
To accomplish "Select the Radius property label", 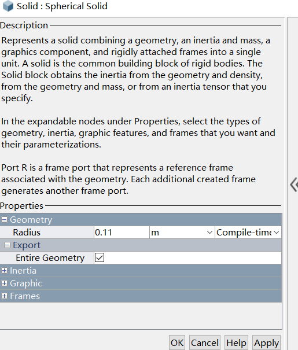I will 27,233.
